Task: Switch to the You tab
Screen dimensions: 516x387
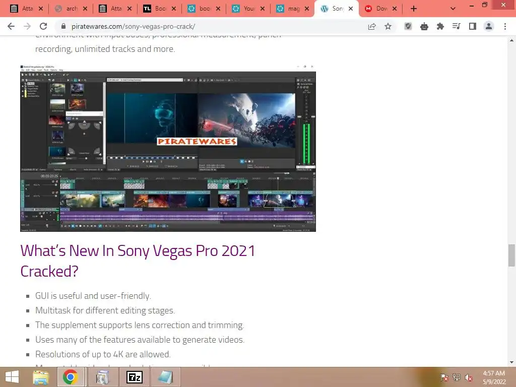Action: pyautogui.click(x=244, y=9)
